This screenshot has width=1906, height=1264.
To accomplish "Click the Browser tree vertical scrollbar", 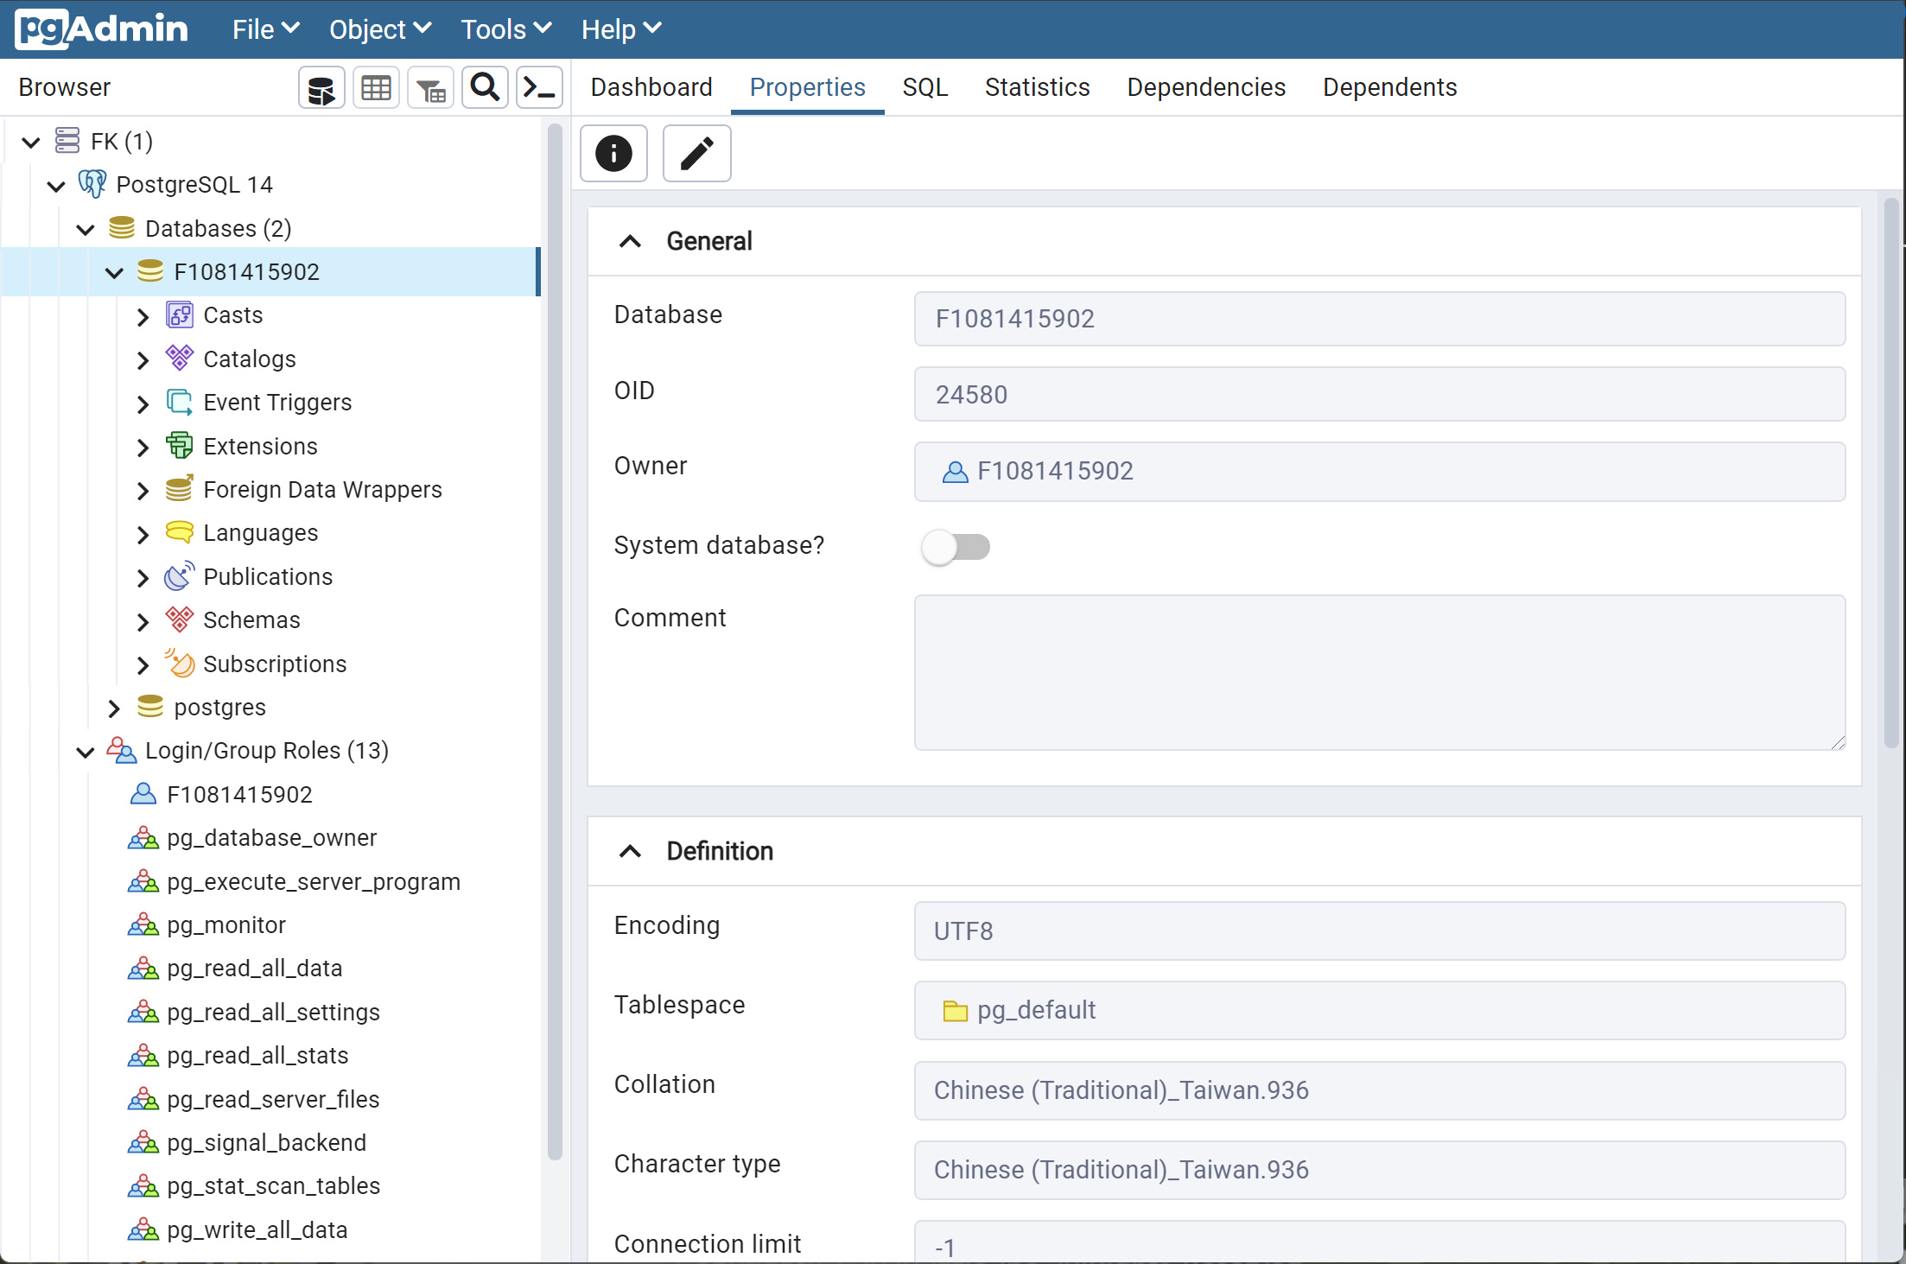I will click(x=555, y=639).
